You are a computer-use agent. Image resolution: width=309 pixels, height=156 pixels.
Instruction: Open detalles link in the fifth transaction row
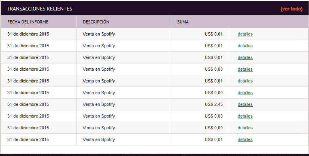245,81
